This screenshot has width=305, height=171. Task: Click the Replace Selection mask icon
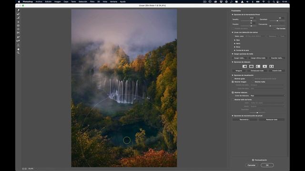(244, 66)
